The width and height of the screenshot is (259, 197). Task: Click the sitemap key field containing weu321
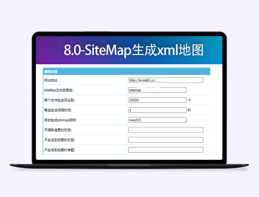[x=157, y=120]
